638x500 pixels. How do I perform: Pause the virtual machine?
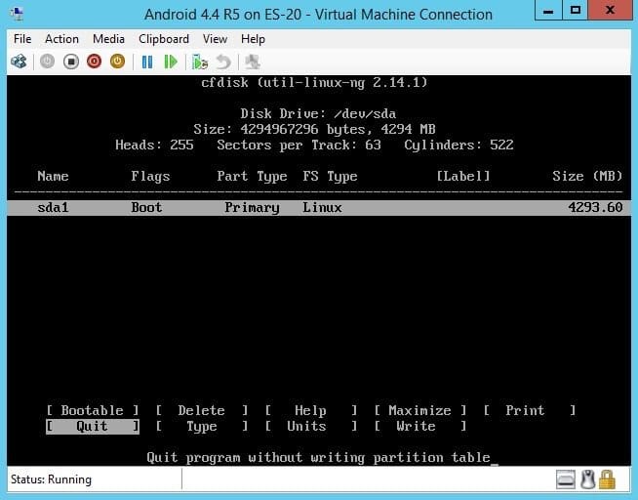pos(147,62)
